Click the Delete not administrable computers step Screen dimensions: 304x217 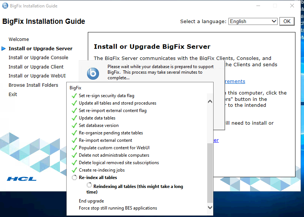click(114, 155)
